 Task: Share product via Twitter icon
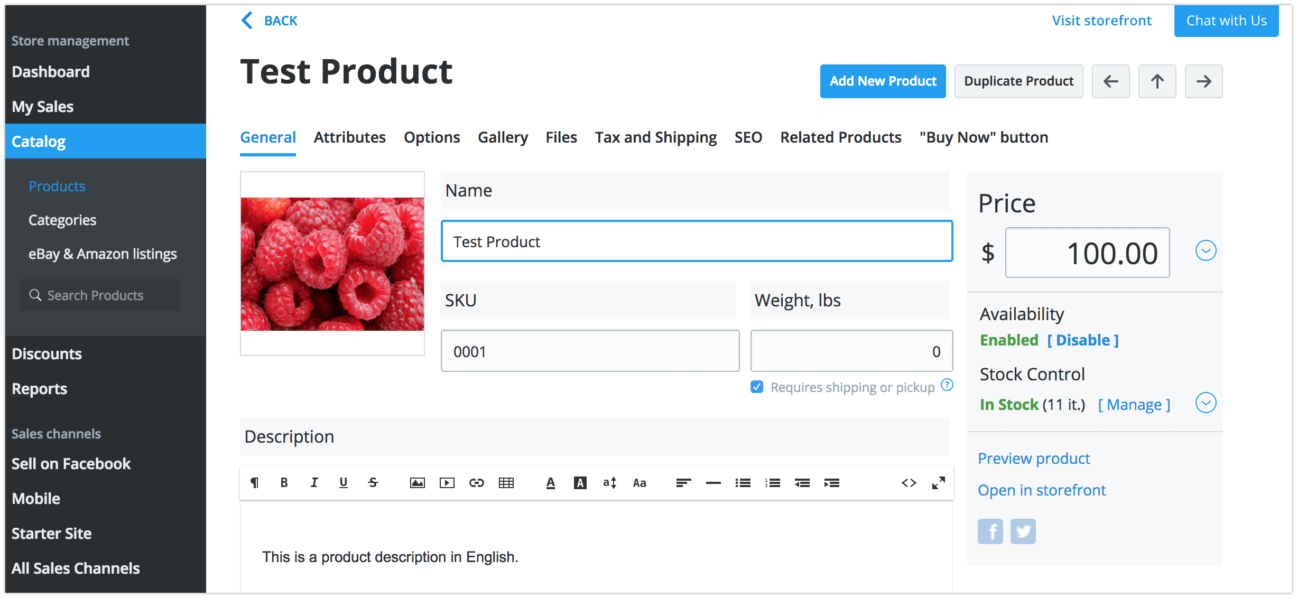click(x=1023, y=531)
